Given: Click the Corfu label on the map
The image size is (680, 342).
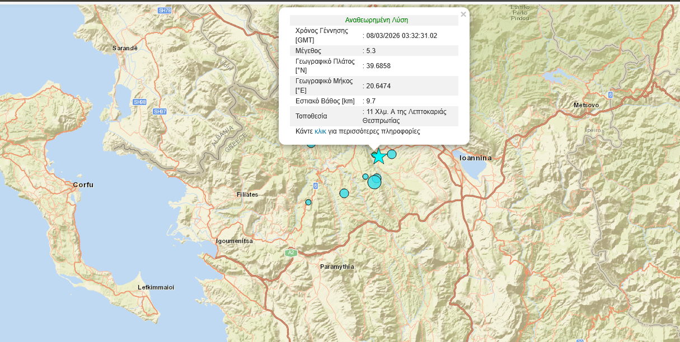Looking at the screenshot, I should 83,184.
